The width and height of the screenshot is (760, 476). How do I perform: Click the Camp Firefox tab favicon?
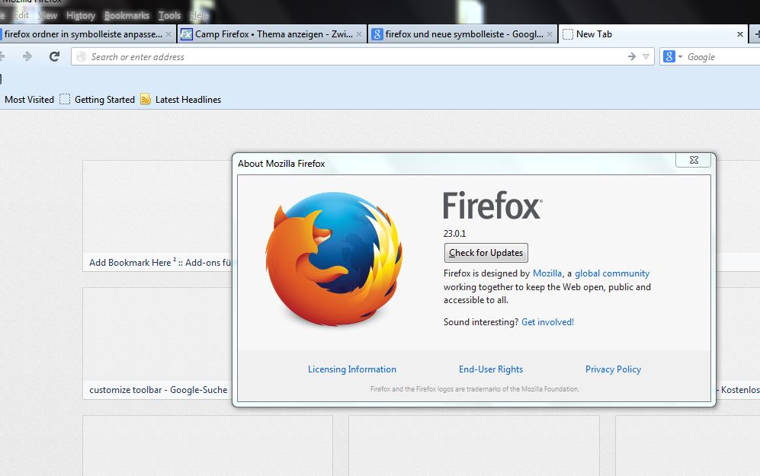187,34
